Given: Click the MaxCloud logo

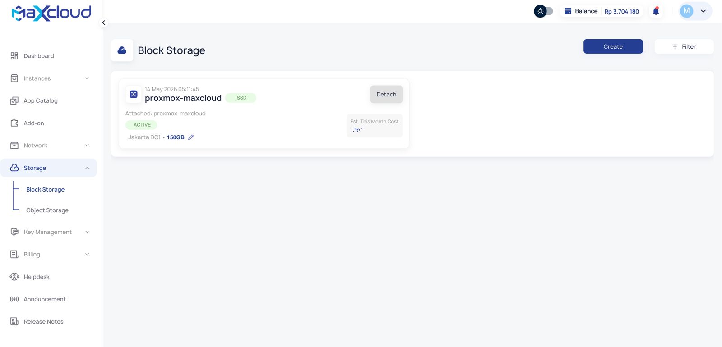Looking at the screenshot, I should tap(51, 13).
